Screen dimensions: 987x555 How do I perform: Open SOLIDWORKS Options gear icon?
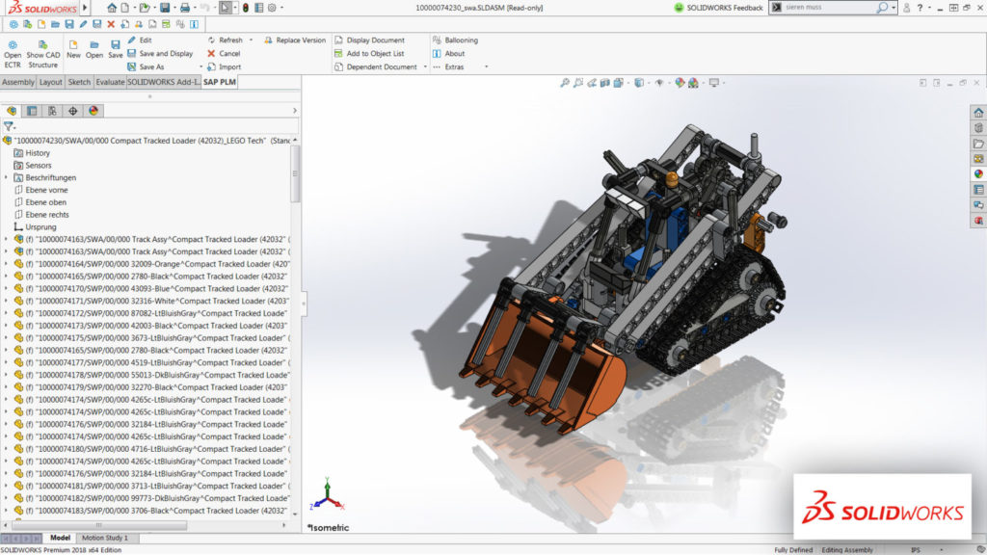[271, 8]
